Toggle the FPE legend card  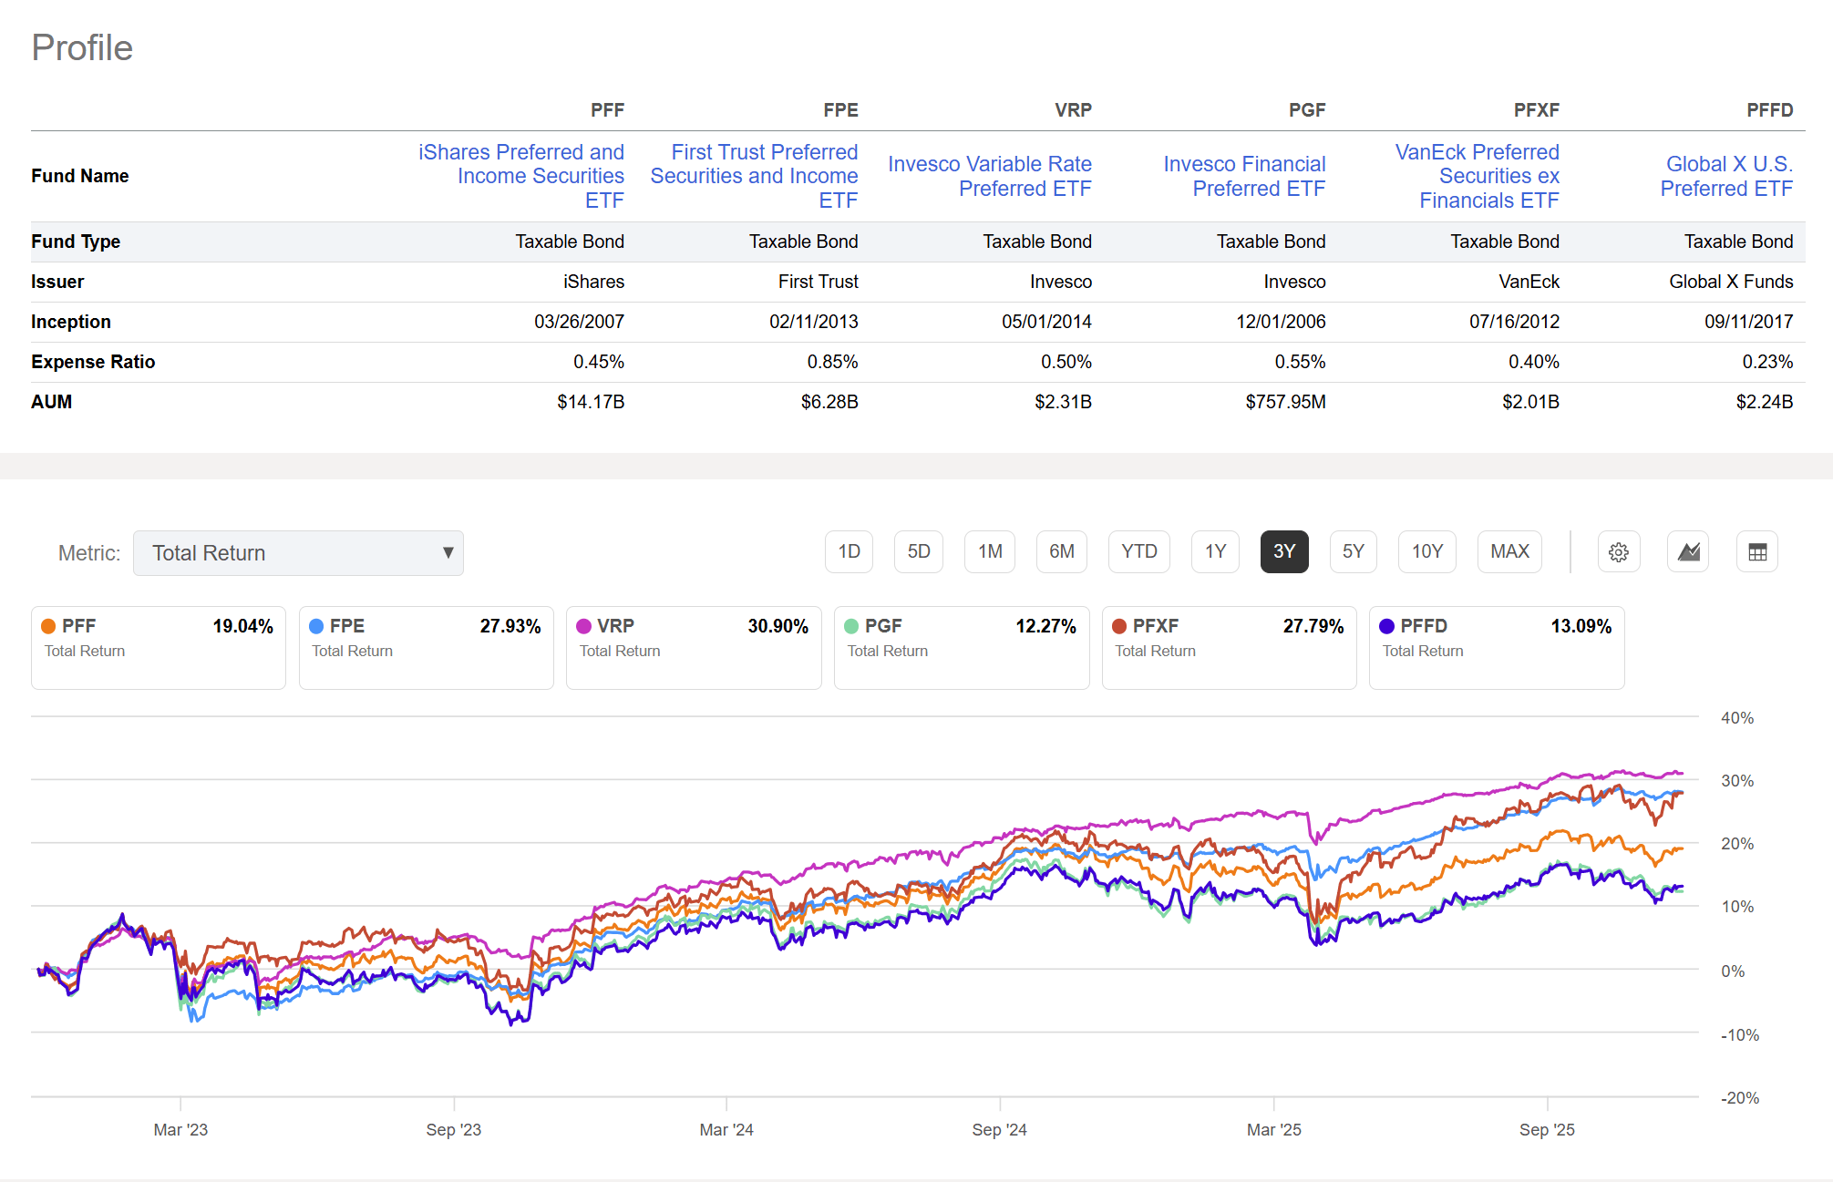click(426, 648)
